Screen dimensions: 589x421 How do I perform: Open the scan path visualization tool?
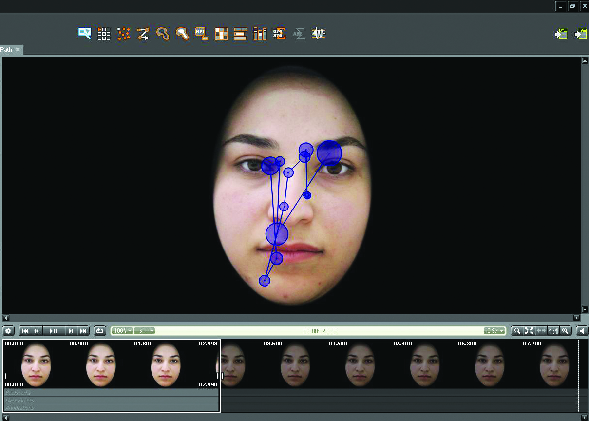coord(143,34)
